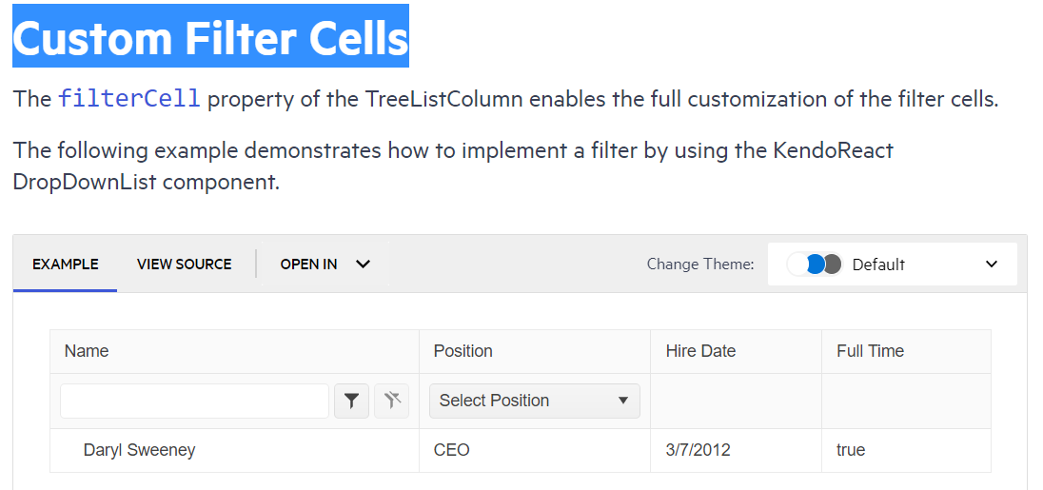This screenshot has height=490, width=1043.
Task: Click the dropdown arrow in Select Position
Action: (623, 402)
